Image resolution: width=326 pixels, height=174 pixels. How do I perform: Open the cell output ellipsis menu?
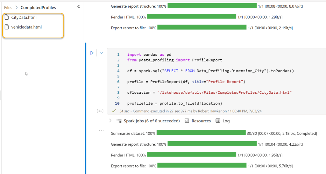101,130
